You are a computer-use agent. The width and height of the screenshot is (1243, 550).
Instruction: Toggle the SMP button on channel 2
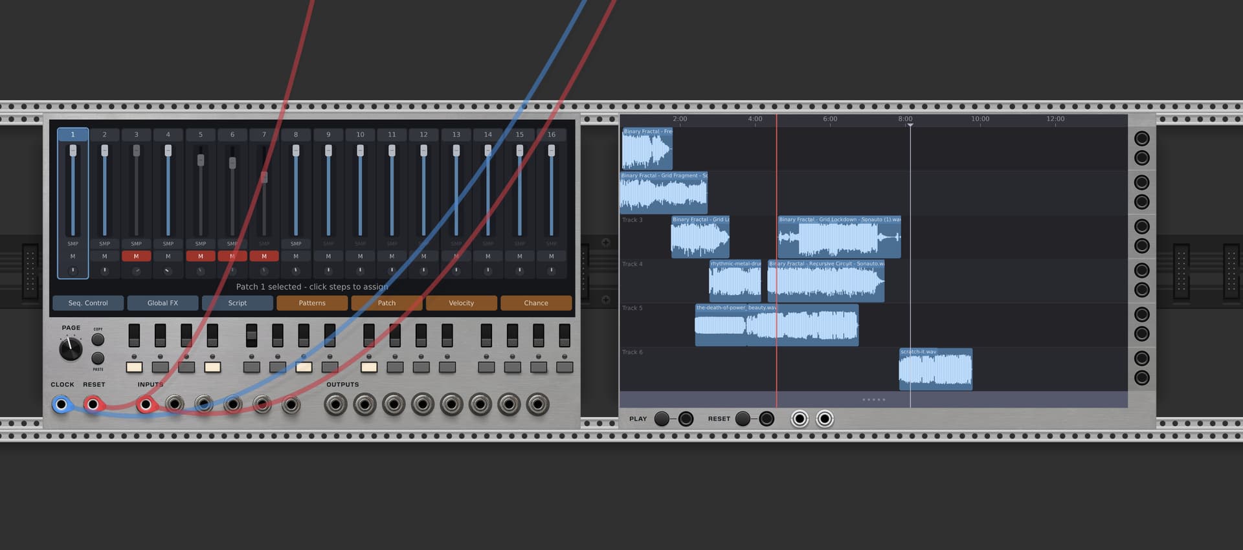pyautogui.click(x=104, y=244)
